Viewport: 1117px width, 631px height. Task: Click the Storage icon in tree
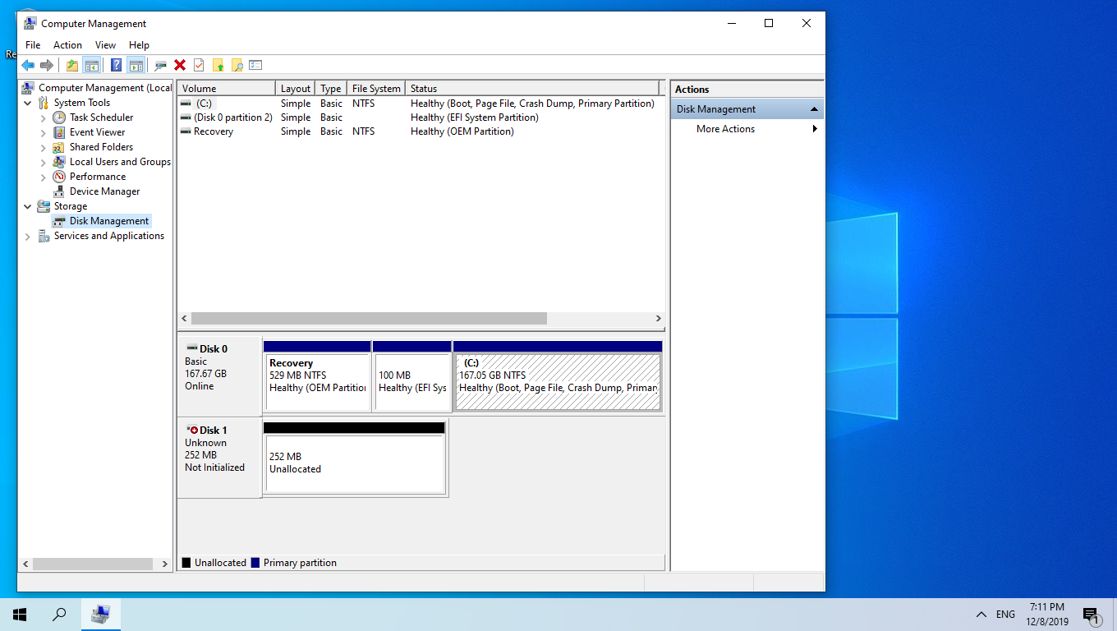click(x=44, y=206)
